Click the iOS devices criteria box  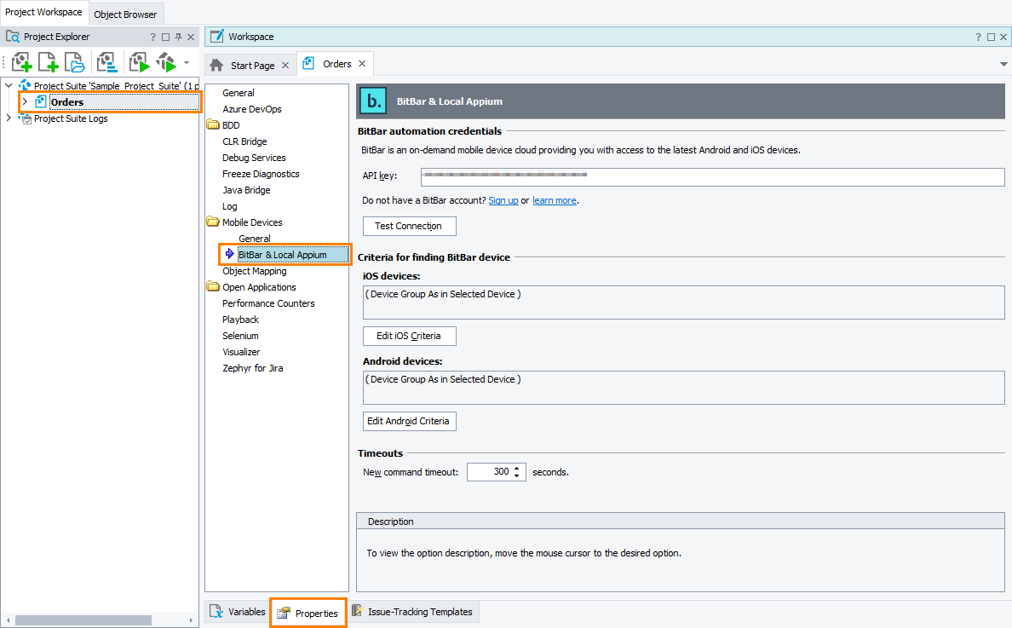pyautogui.click(x=683, y=302)
